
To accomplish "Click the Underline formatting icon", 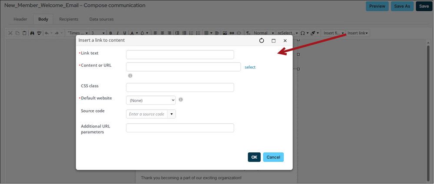I will 125,33.
